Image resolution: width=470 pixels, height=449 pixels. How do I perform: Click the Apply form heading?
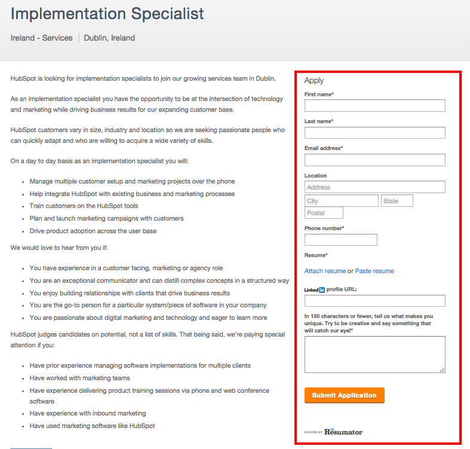[314, 81]
